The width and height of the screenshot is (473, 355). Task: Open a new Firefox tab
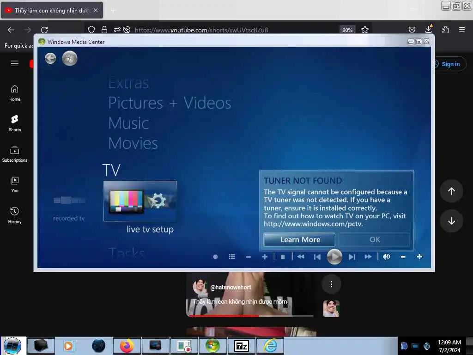(x=113, y=11)
